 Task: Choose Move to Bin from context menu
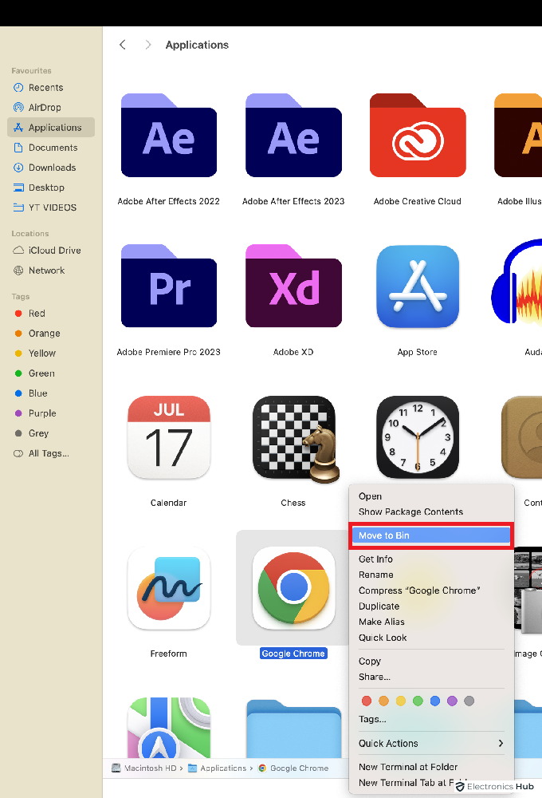pyautogui.click(x=431, y=535)
